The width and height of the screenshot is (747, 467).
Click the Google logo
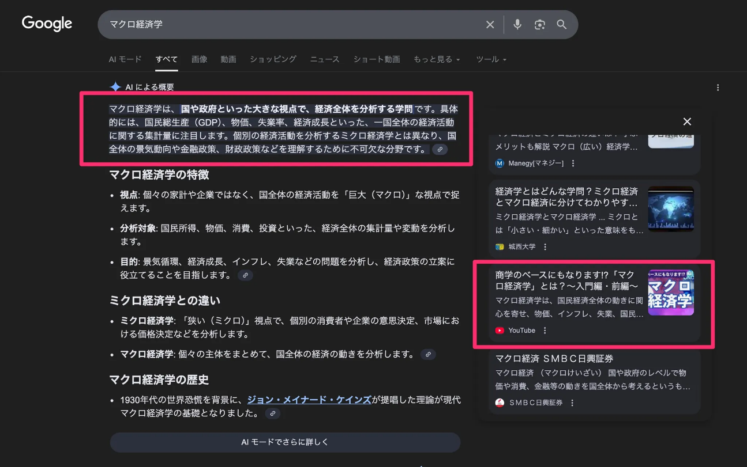pyautogui.click(x=47, y=24)
